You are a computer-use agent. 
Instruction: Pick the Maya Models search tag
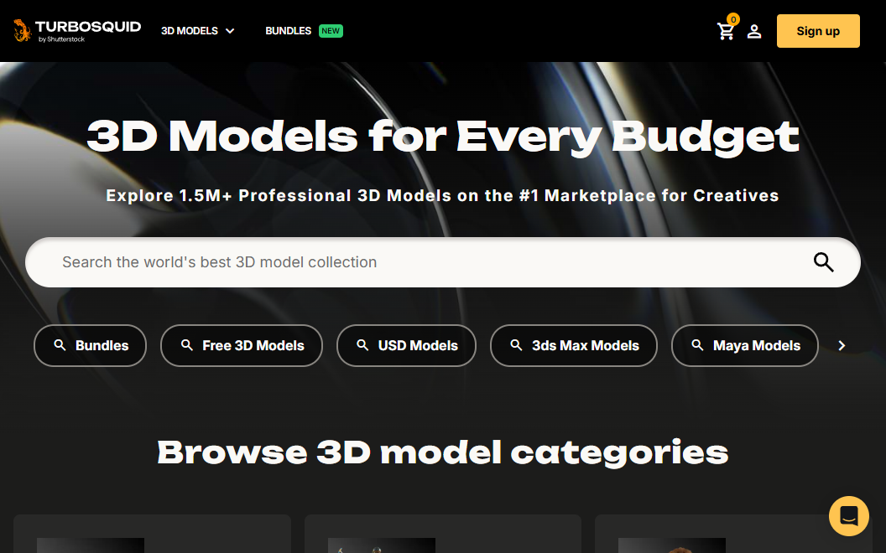pyautogui.click(x=745, y=345)
